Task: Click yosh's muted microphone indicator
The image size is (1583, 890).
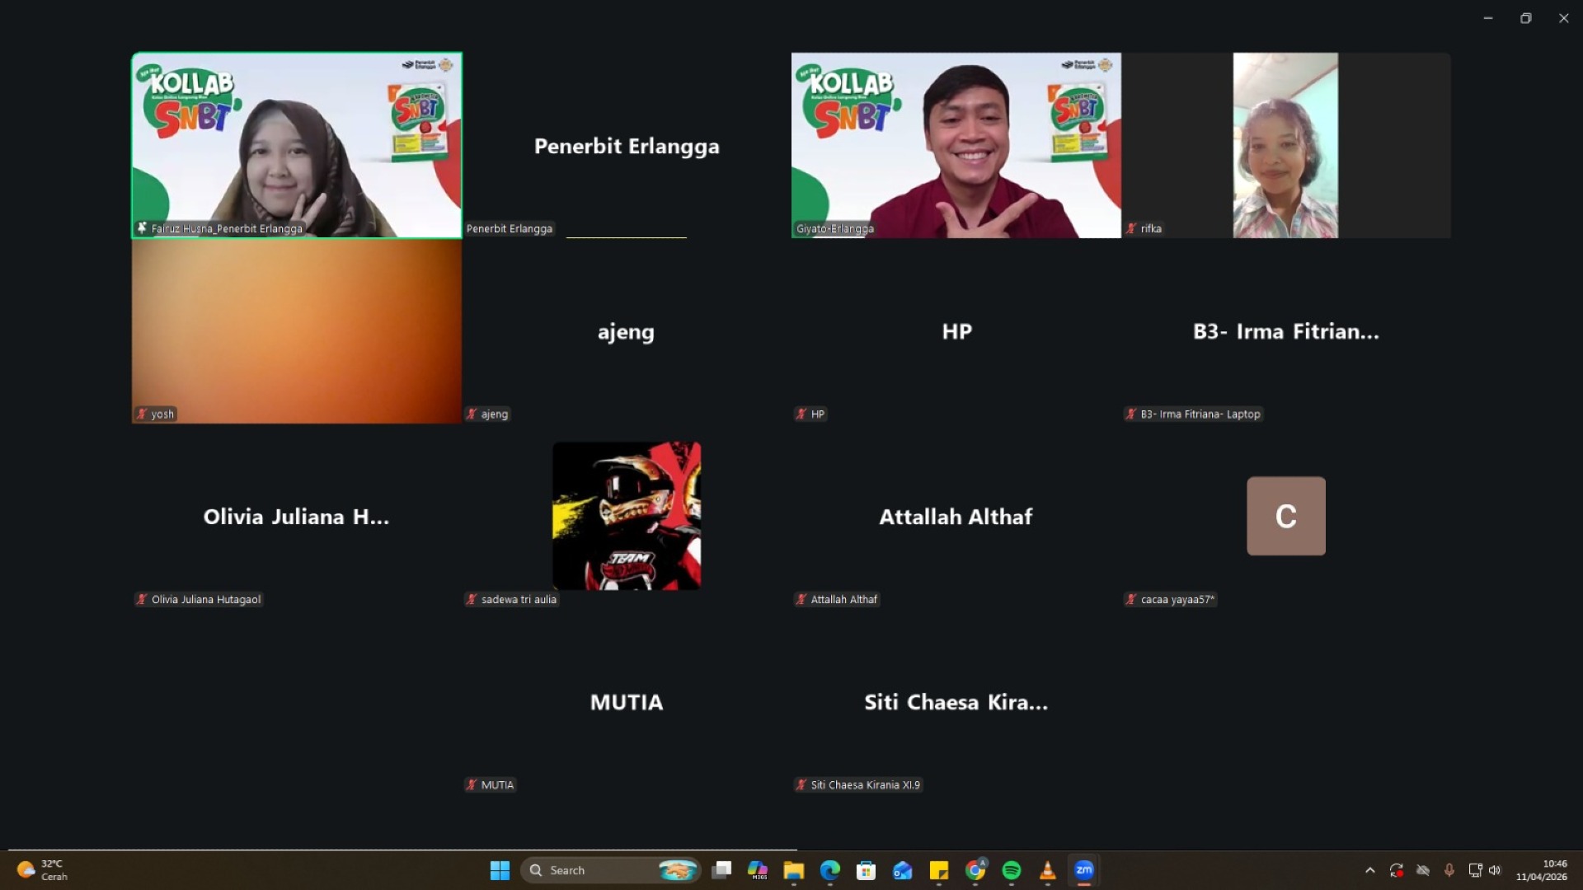Action: point(141,414)
